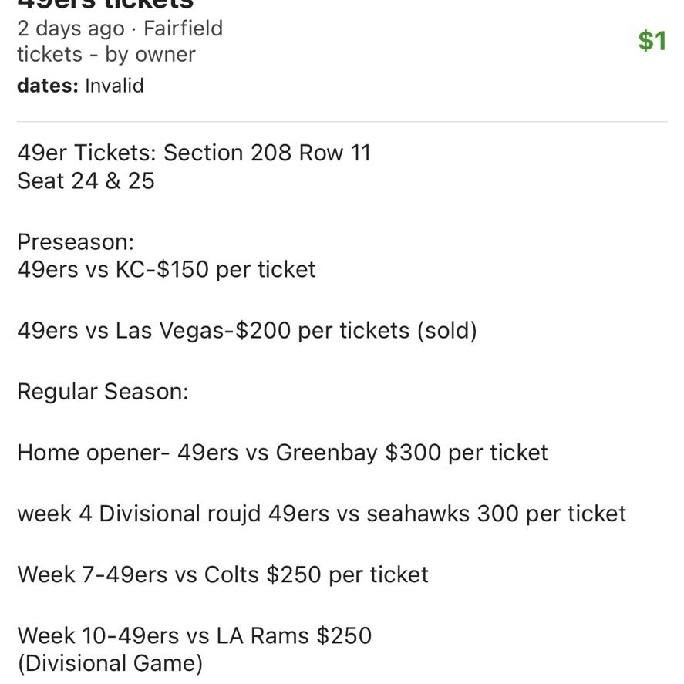Click the 49ers vs KC $150 line

pos(167,270)
